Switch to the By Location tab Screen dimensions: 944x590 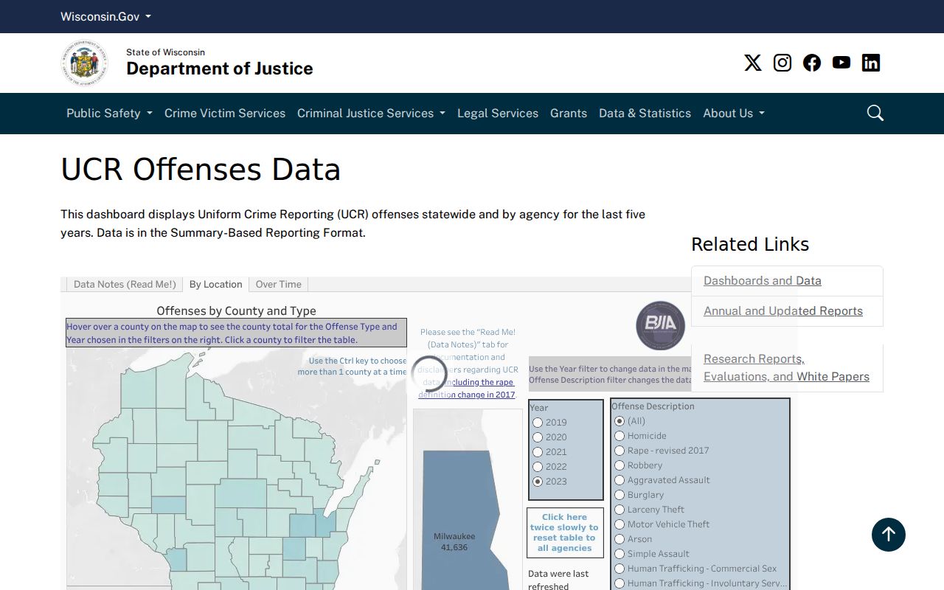tap(215, 284)
